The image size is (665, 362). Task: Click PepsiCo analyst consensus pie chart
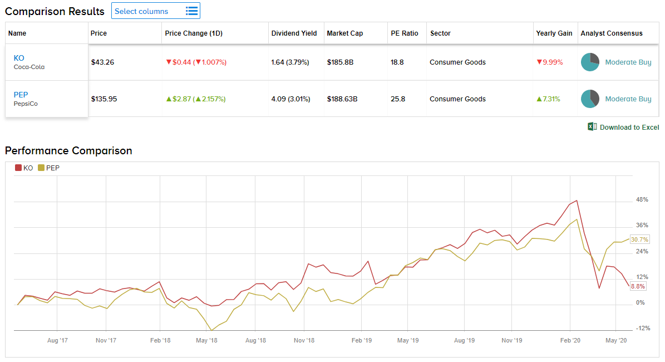point(590,99)
